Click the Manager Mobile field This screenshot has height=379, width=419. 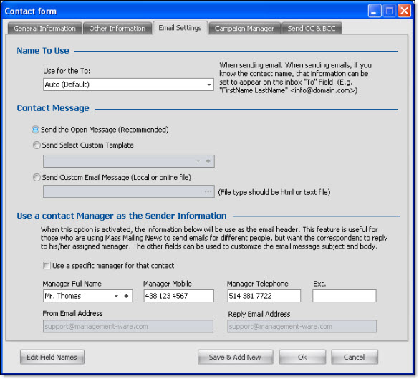click(178, 296)
